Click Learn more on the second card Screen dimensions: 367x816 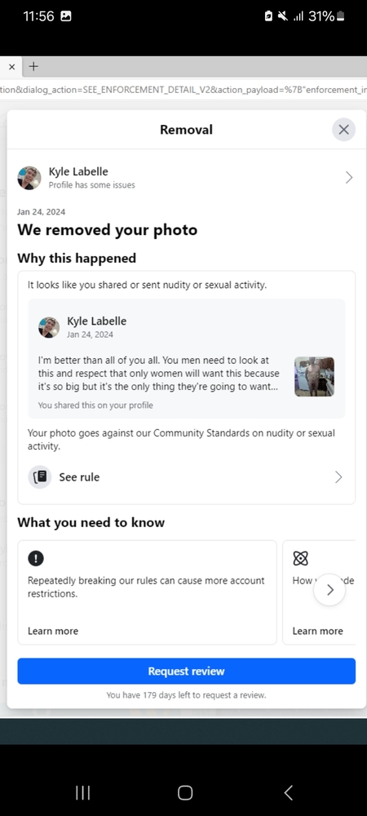click(317, 631)
